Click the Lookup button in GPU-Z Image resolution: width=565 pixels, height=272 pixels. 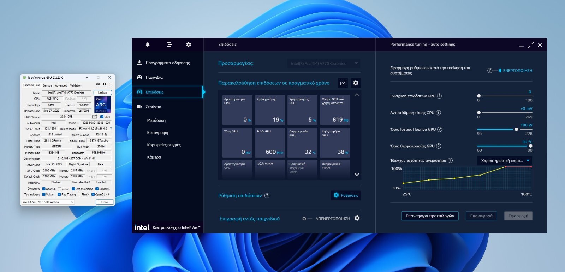102,93
